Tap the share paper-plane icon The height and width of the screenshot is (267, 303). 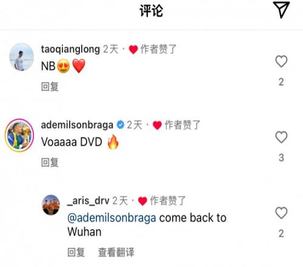pyautogui.click(x=281, y=10)
